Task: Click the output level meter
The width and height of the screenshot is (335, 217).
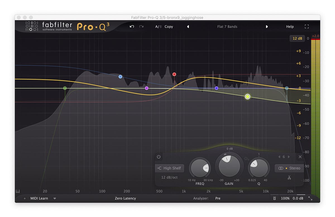Action: 315,118
